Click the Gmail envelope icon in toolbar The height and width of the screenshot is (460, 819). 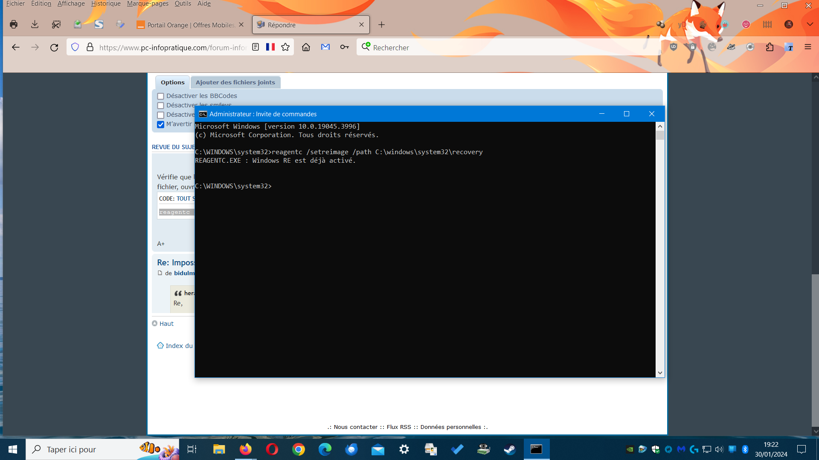click(325, 47)
